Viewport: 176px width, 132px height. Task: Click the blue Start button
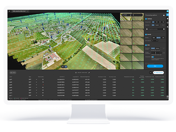[155, 66]
